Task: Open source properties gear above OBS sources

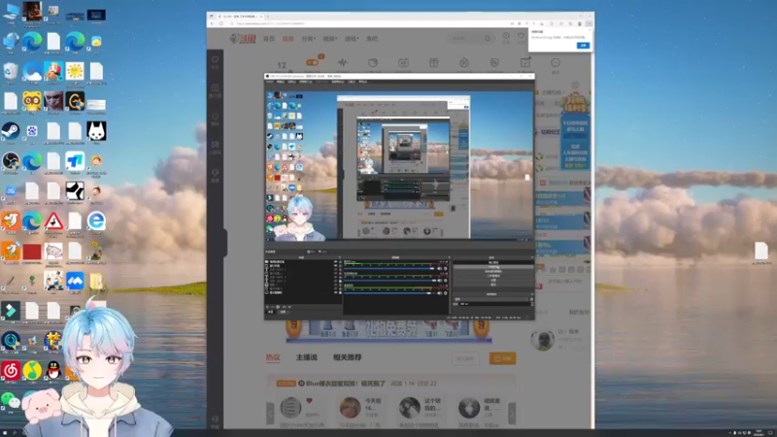Action: [309, 252]
